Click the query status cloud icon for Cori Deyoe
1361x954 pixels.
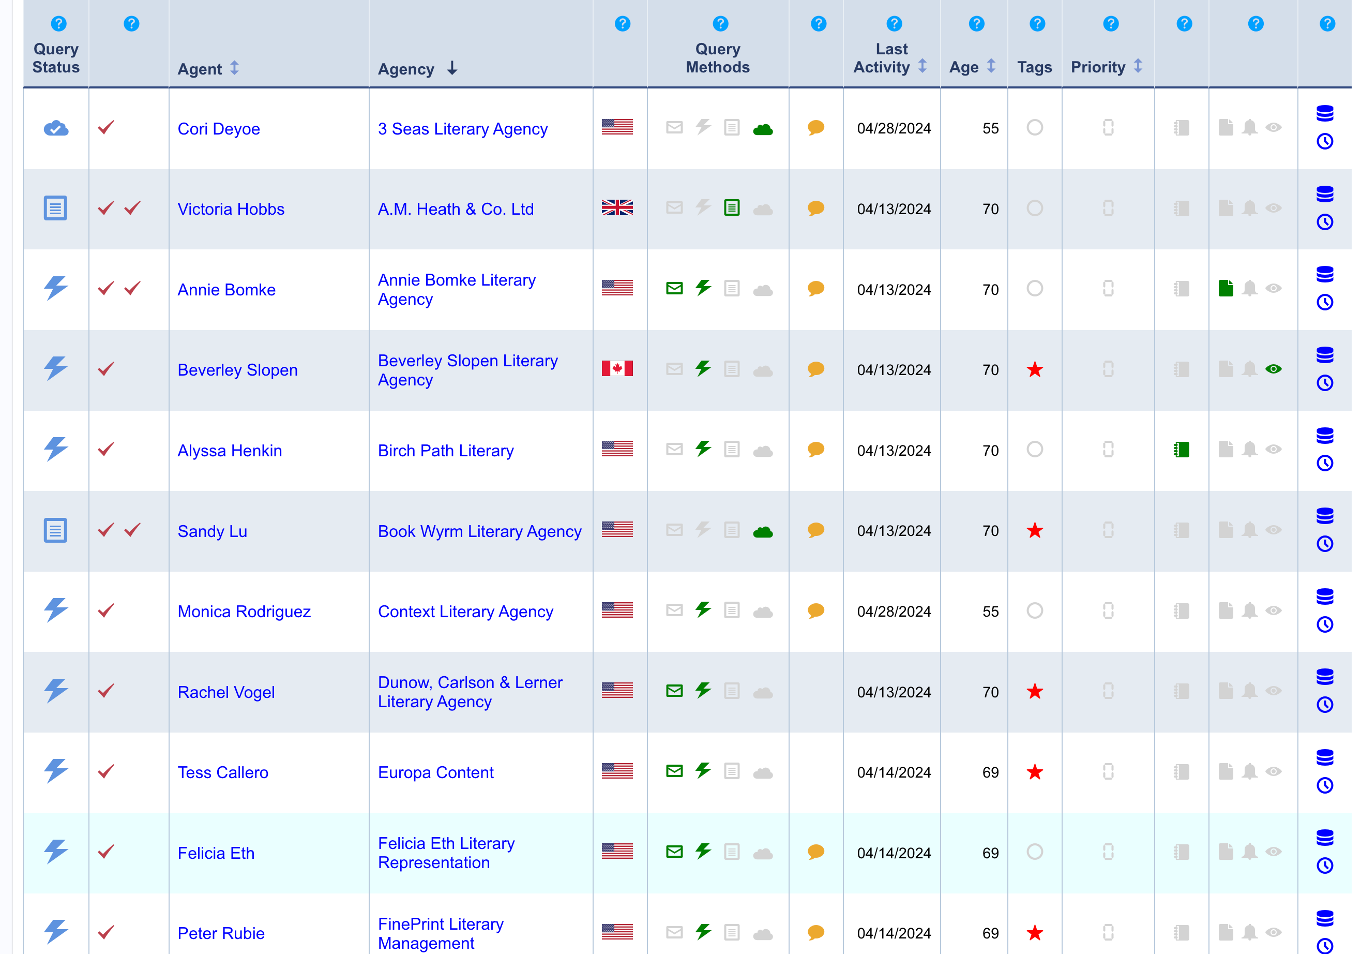click(x=56, y=128)
